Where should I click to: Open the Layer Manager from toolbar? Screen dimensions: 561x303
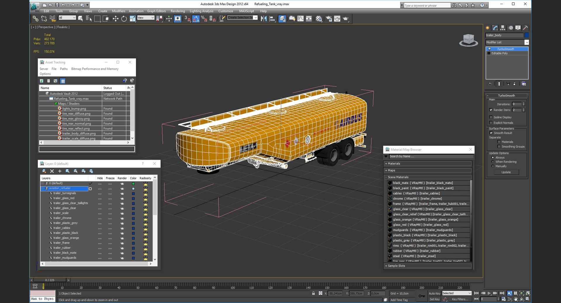[x=282, y=19]
